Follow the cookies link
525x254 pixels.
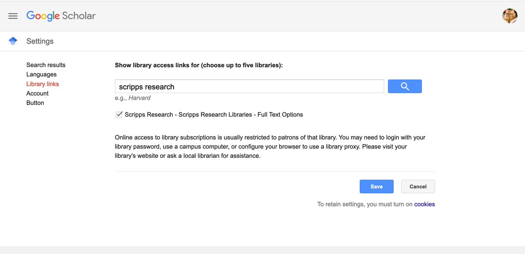[424, 204]
